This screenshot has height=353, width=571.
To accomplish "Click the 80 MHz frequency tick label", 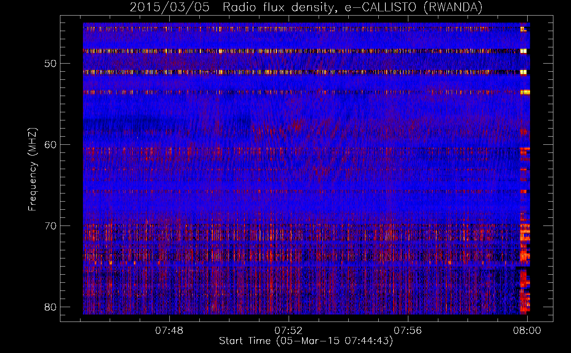I will [50, 307].
